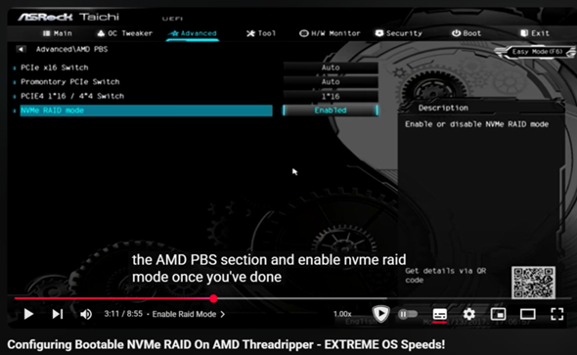Expand the Enable Raid Mode chapter chevron

(223, 314)
